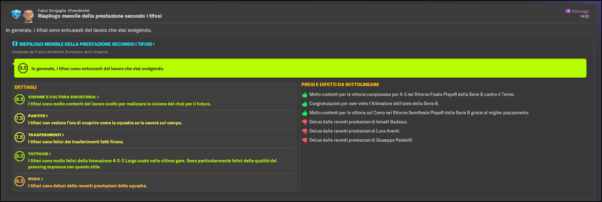Click thumbs-down icon for Giuseppe Pandolfi

point(304,140)
